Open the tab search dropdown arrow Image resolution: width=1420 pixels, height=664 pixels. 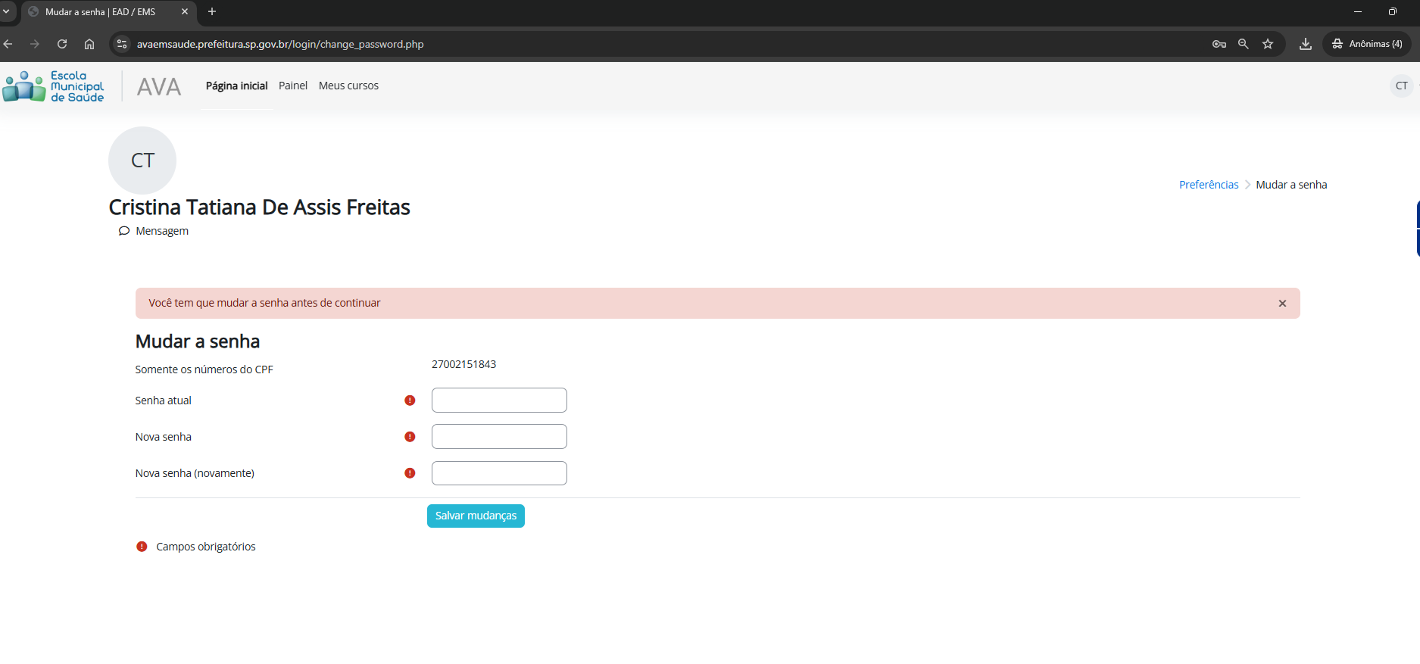(6, 11)
